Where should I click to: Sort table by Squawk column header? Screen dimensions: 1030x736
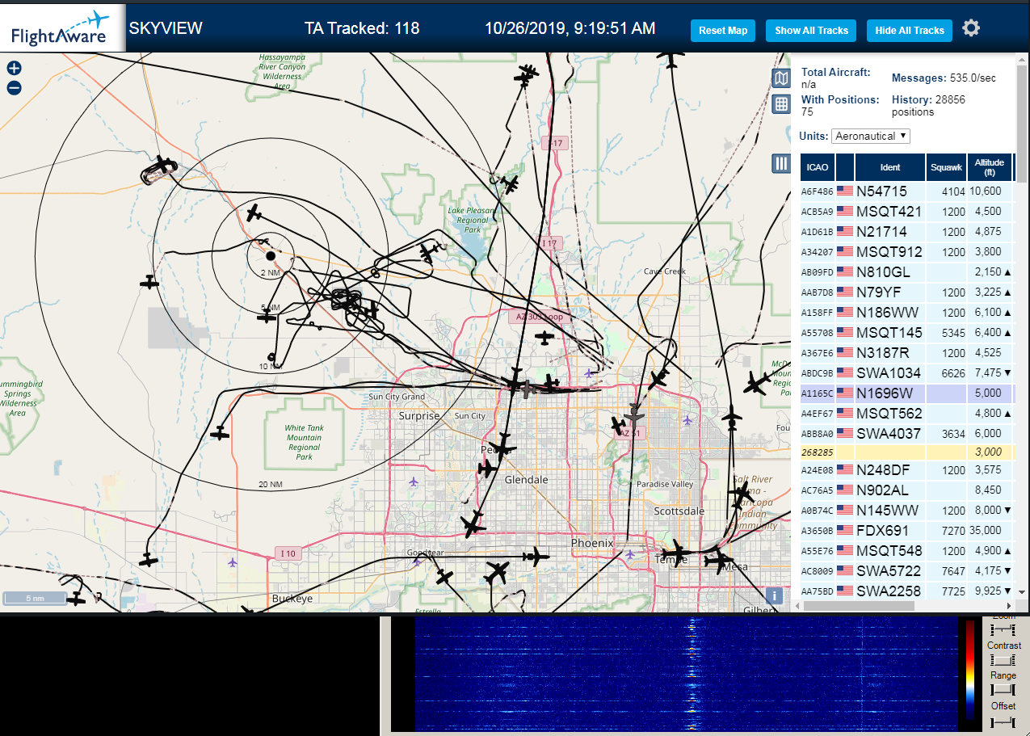[946, 167]
